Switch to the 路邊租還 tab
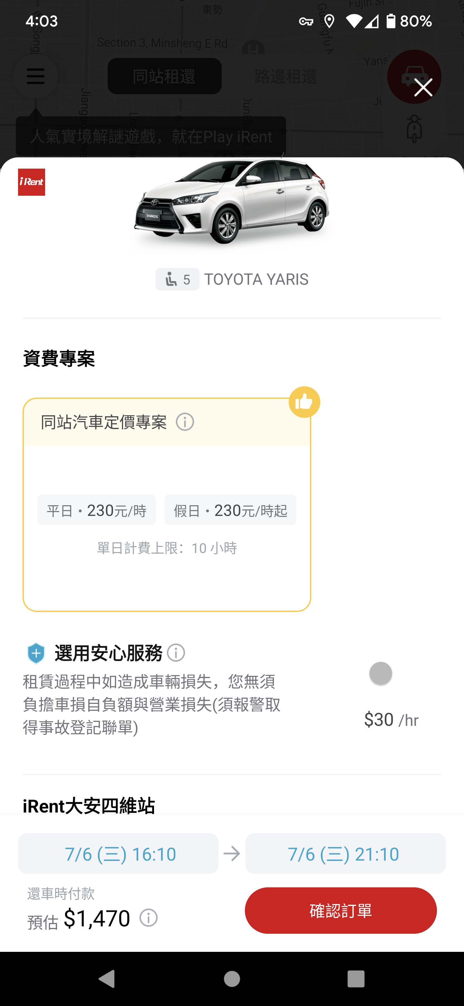Viewport: 464px width, 1006px height. coord(286,76)
